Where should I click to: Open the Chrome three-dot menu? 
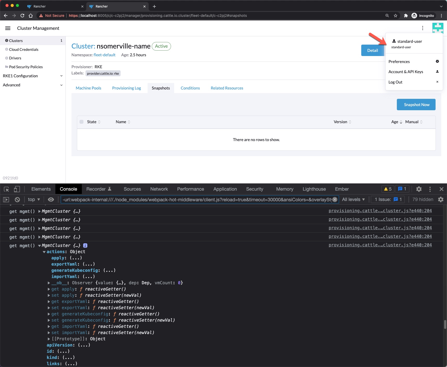click(441, 16)
